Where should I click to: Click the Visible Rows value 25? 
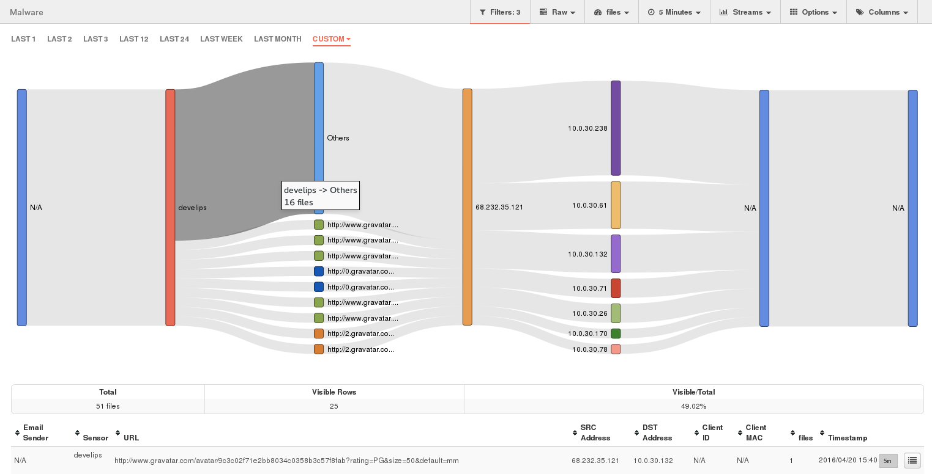[334, 406]
